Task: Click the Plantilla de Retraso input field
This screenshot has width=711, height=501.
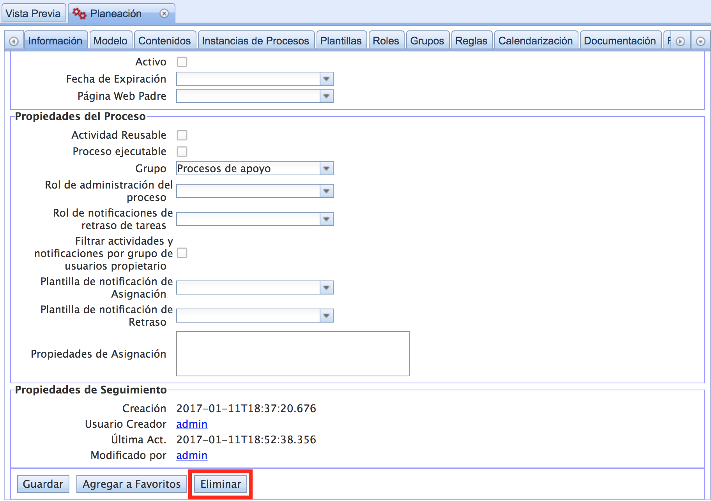Action: point(248,316)
